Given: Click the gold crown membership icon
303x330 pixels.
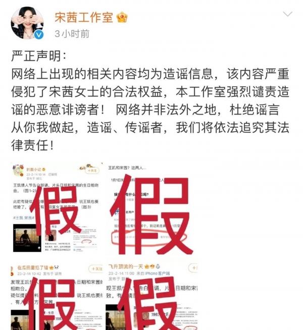Looking at the screenshot, I should coord(122,17).
